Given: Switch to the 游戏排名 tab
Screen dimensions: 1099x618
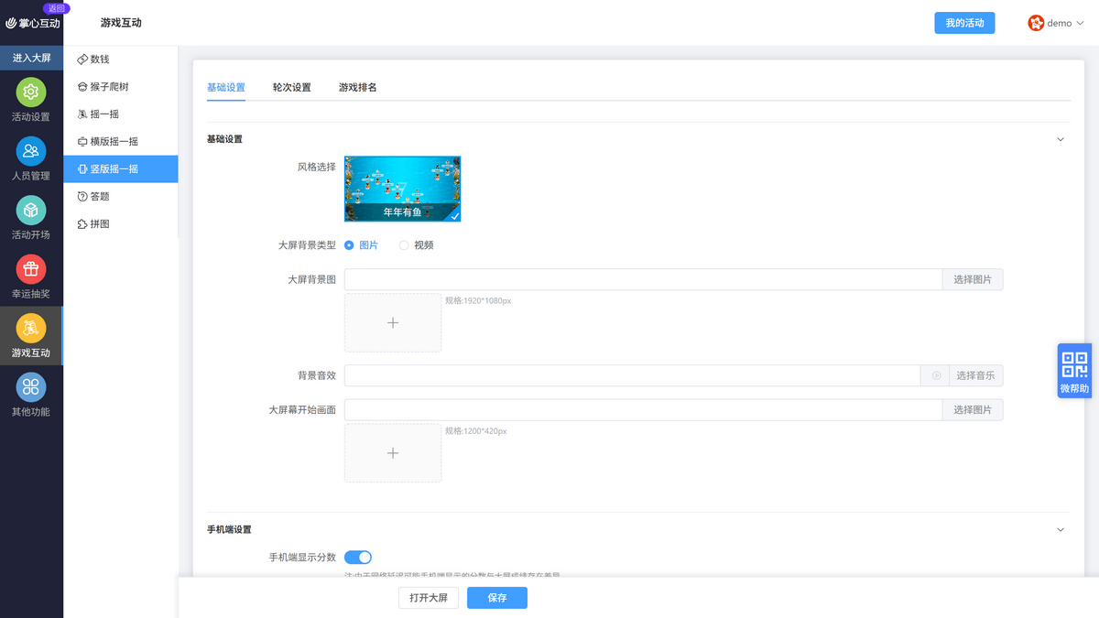Looking at the screenshot, I should [x=357, y=88].
